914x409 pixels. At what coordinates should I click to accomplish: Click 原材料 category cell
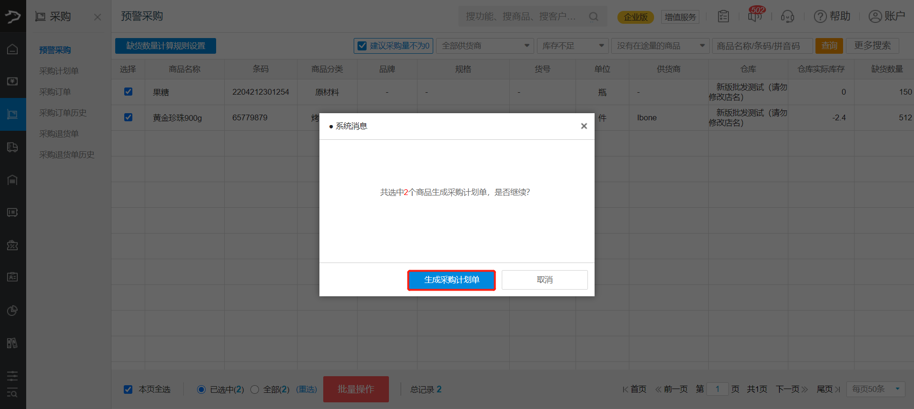pyautogui.click(x=327, y=92)
